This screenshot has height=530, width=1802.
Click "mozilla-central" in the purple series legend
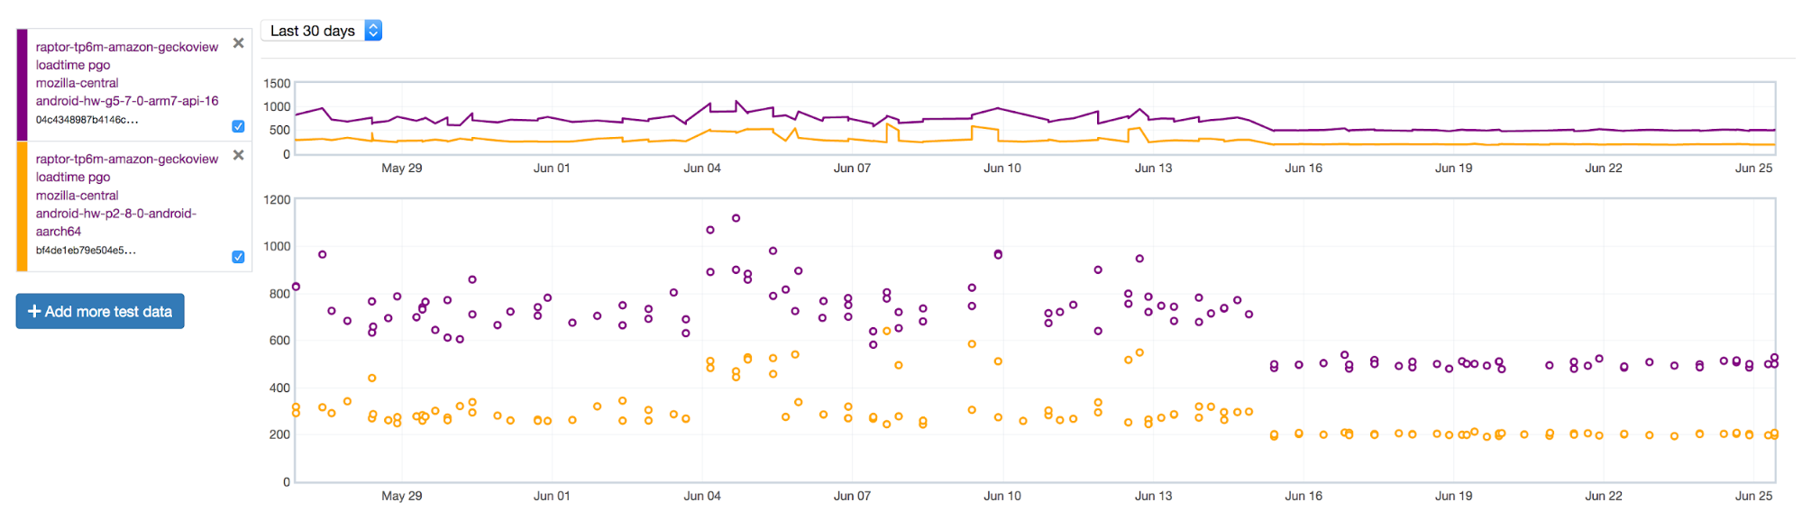click(78, 83)
